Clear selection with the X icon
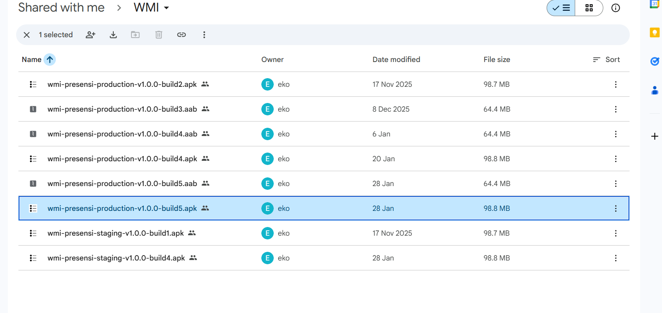Image resolution: width=662 pixels, height=313 pixels. 27,35
